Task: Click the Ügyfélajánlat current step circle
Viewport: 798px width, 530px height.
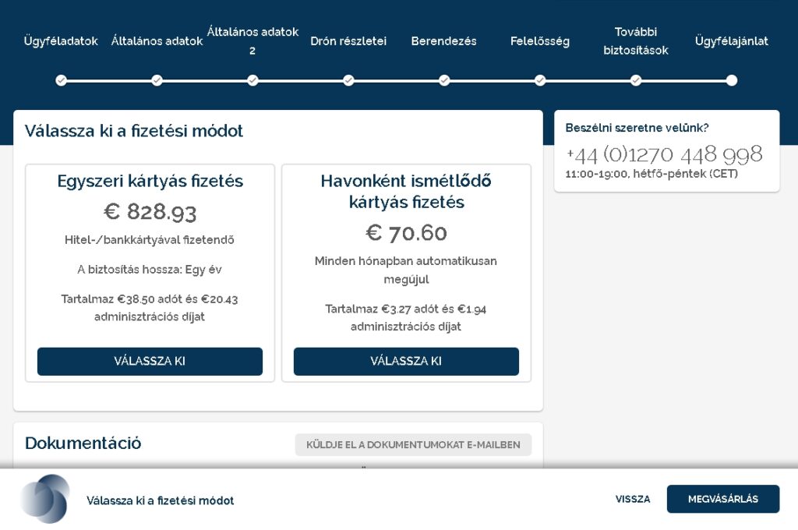Action: click(731, 80)
